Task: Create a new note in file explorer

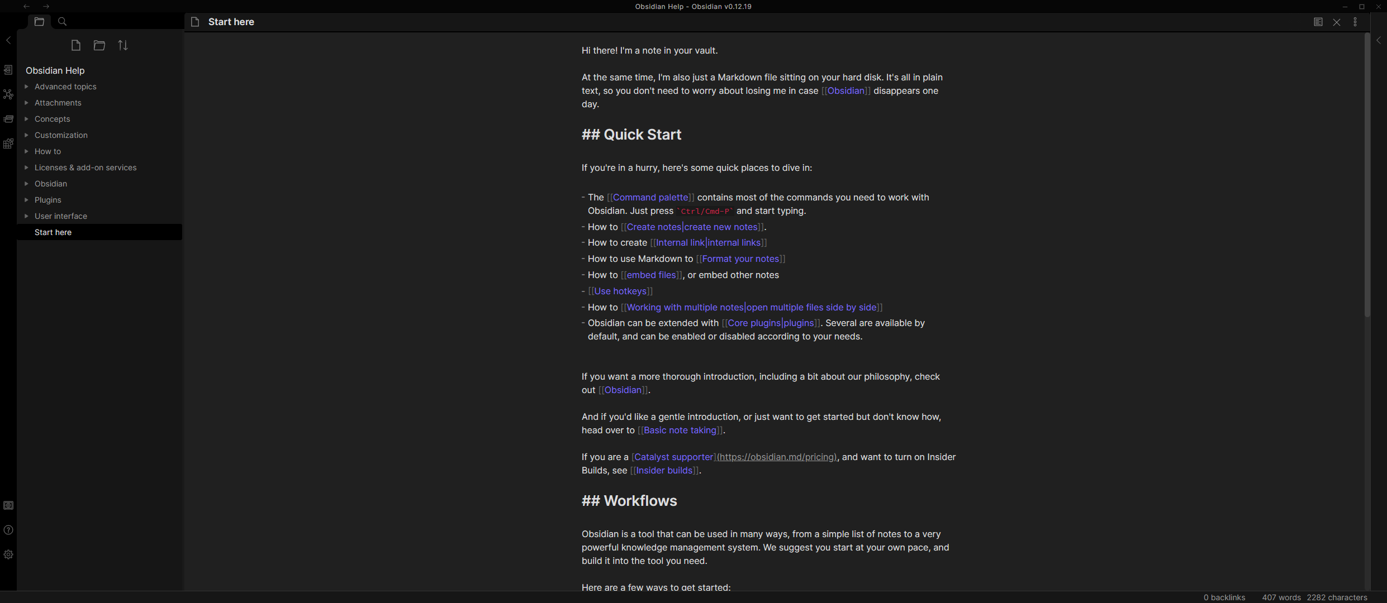Action: [x=76, y=45]
